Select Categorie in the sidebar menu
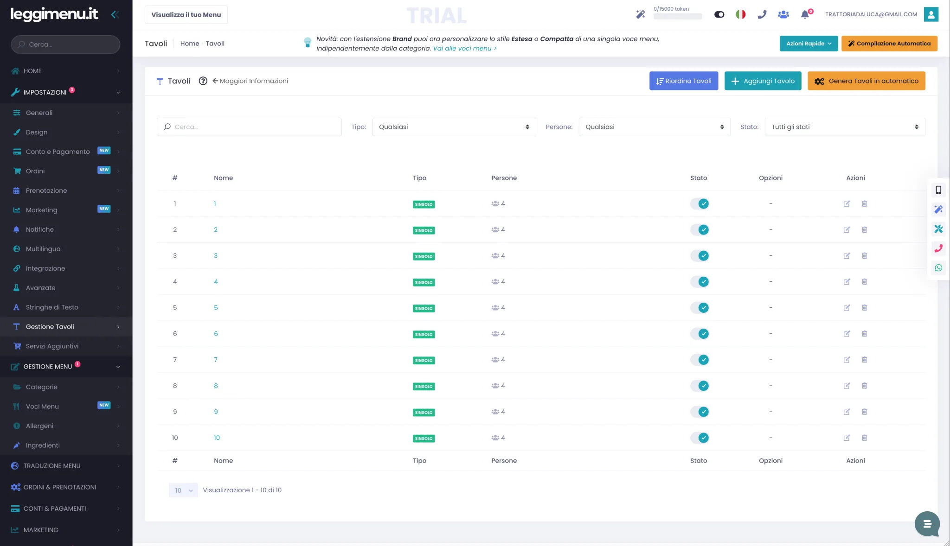This screenshot has height=546, width=950. (66, 387)
